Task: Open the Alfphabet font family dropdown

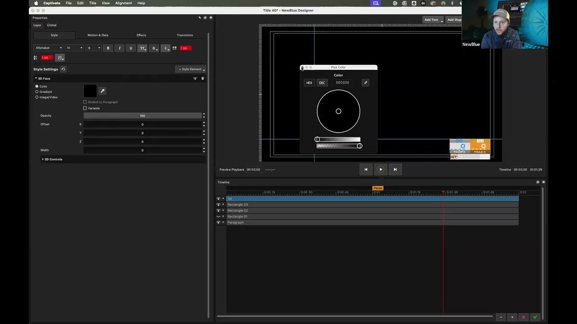Action: [x=48, y=48]
